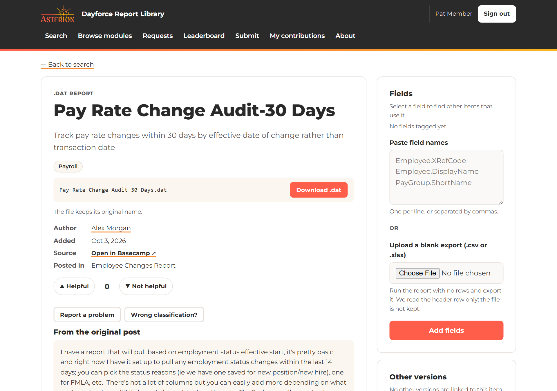Click the Sign out button
This screenshot has height=391, width=557.
tap(497, 14)
